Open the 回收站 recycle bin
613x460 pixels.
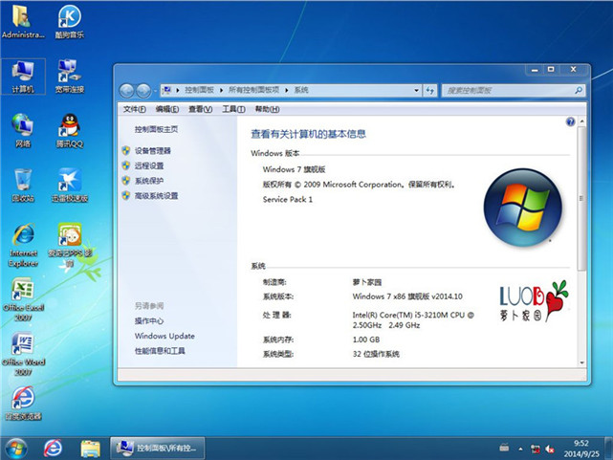click(x=23, y=186)
